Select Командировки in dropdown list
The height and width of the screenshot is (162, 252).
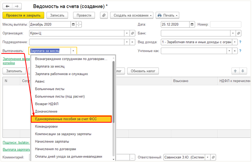[47, 127]
